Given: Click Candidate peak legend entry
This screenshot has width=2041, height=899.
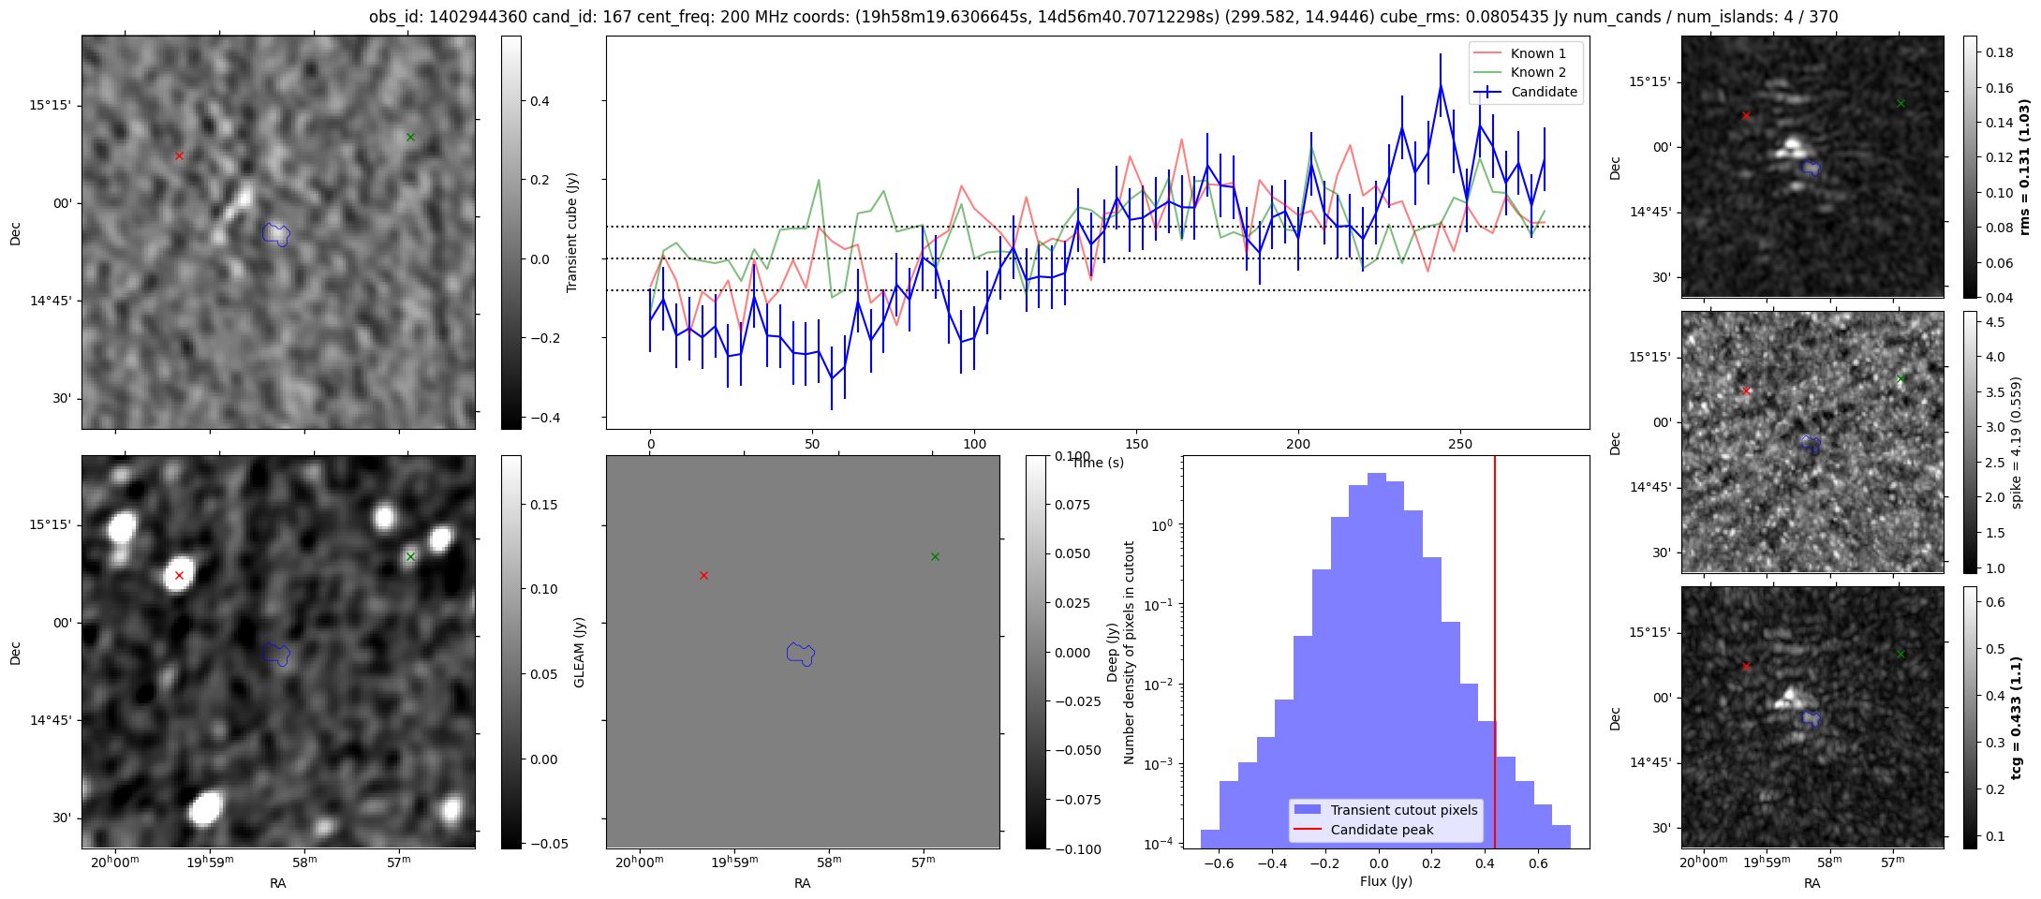Looking at the screenshot, I should pyautogui.click(x=1363, y=830).
